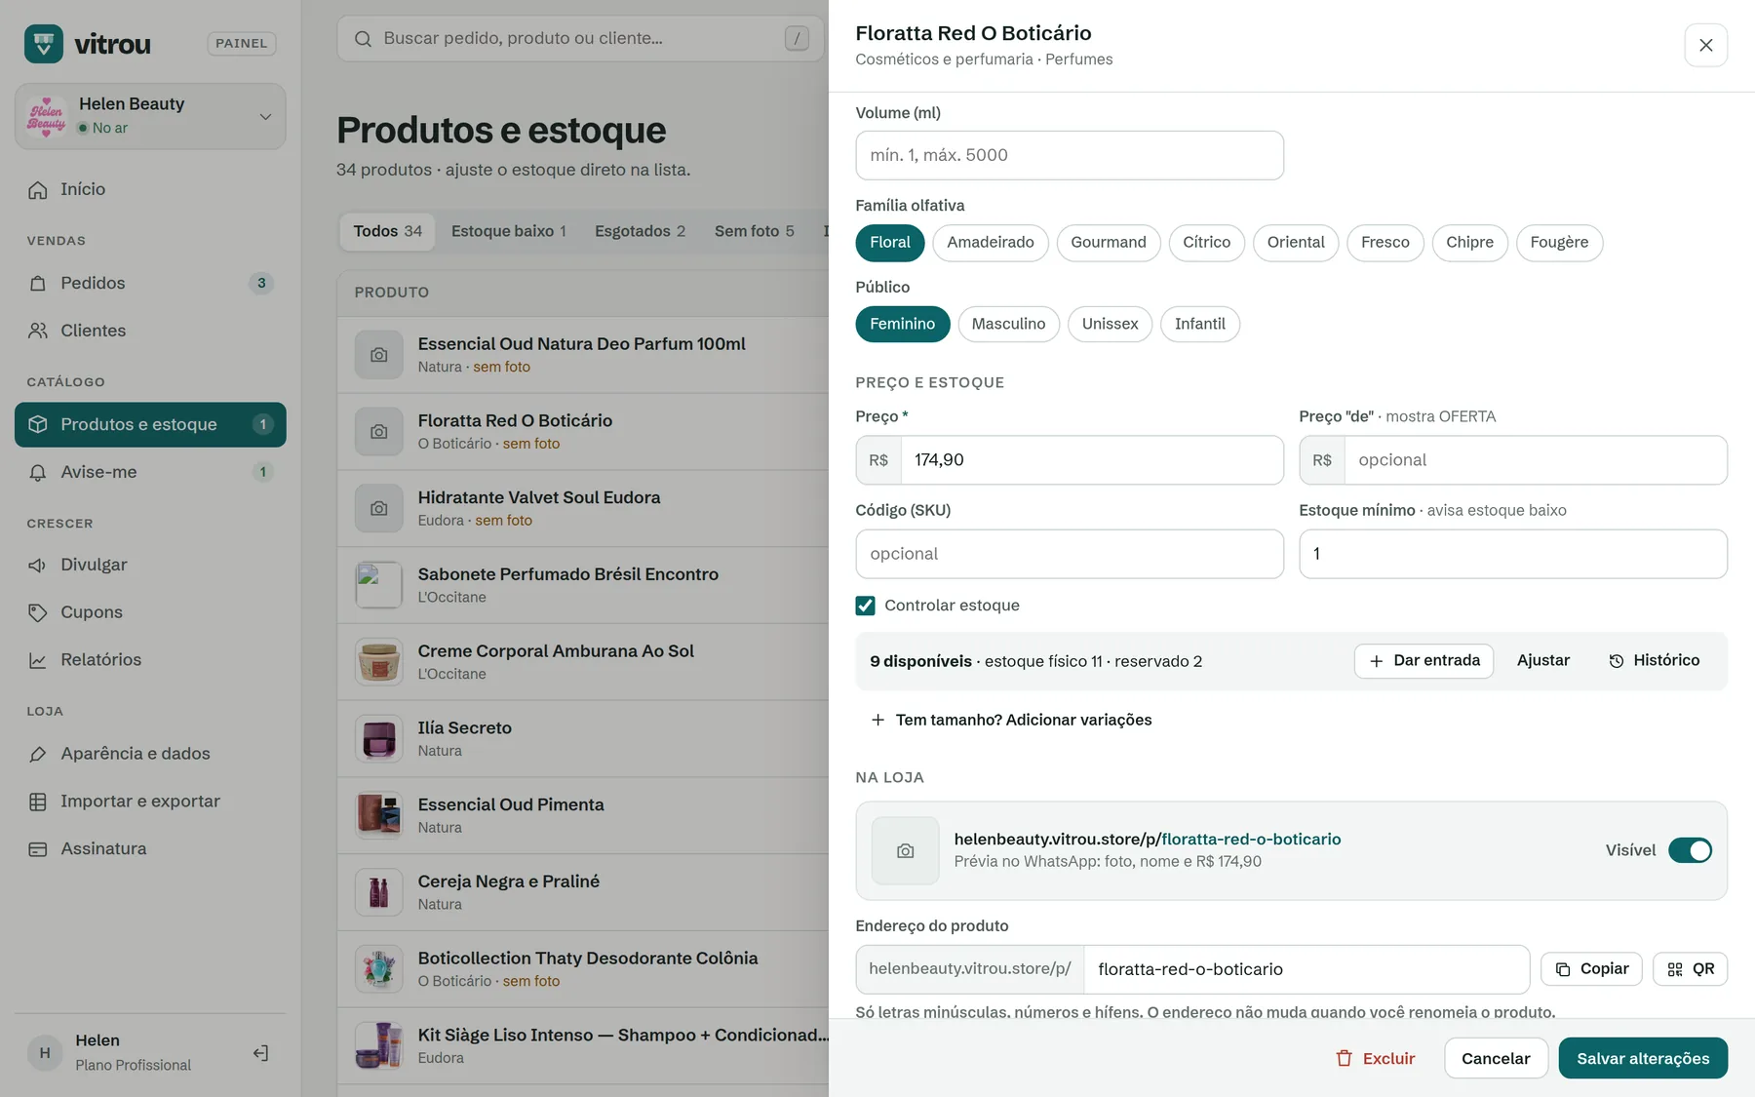
Task: Expand the Helen Beauty store switcher
Action: click(x=150, y=116)
